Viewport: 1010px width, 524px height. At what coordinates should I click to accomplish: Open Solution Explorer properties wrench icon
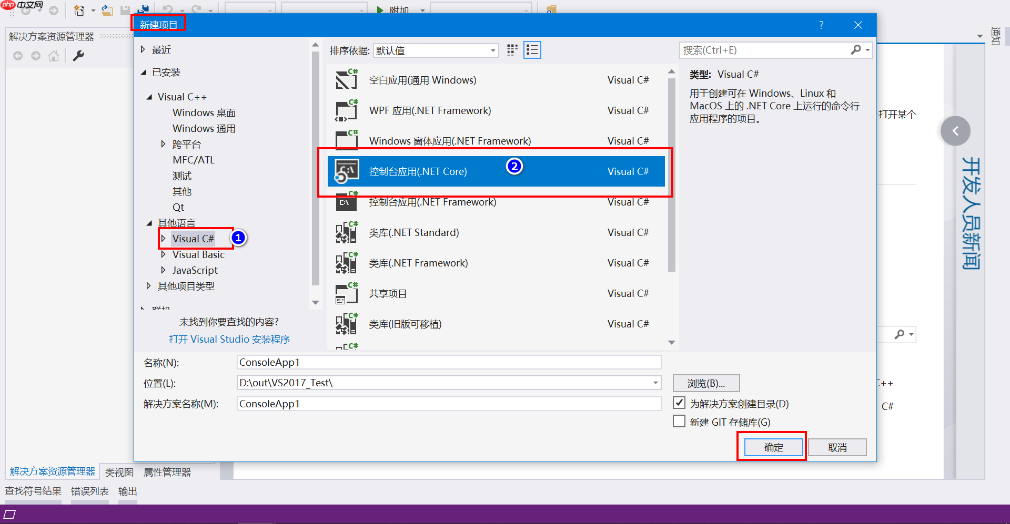[x=78, y=56]
